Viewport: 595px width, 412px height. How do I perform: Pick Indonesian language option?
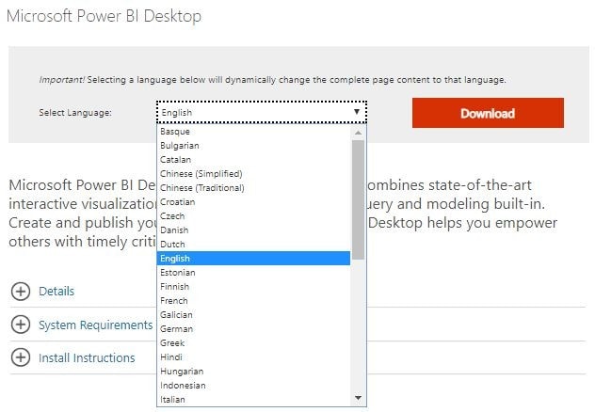(253, 385)
